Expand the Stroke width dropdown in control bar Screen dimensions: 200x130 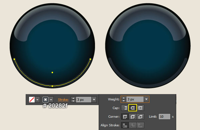click(94, 99)
